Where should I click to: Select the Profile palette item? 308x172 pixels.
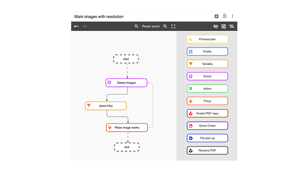click(207, 52)
